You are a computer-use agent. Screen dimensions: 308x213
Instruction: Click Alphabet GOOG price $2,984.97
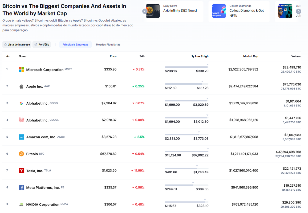pos(109,103)
